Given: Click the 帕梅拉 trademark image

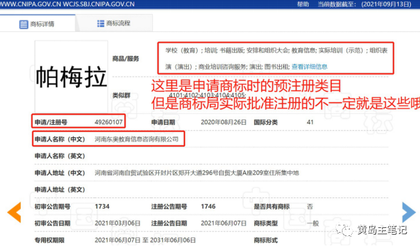Looking at the screenshot, I should [71, 77].
